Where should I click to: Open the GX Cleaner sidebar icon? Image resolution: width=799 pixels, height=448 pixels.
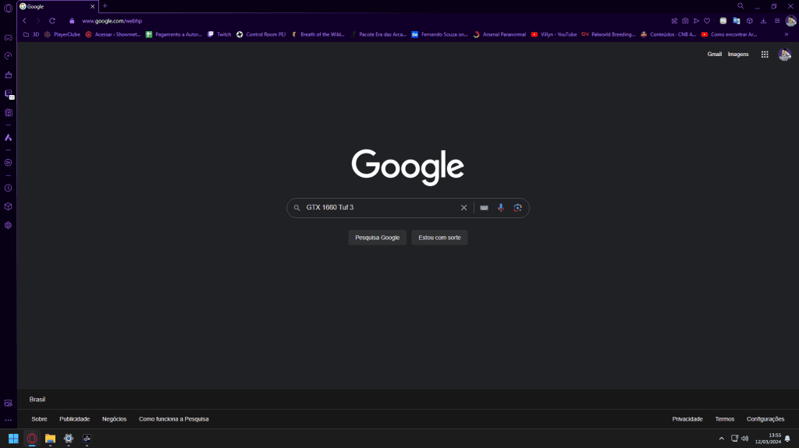8,75
